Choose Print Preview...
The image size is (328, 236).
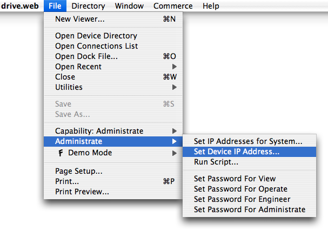113,192
